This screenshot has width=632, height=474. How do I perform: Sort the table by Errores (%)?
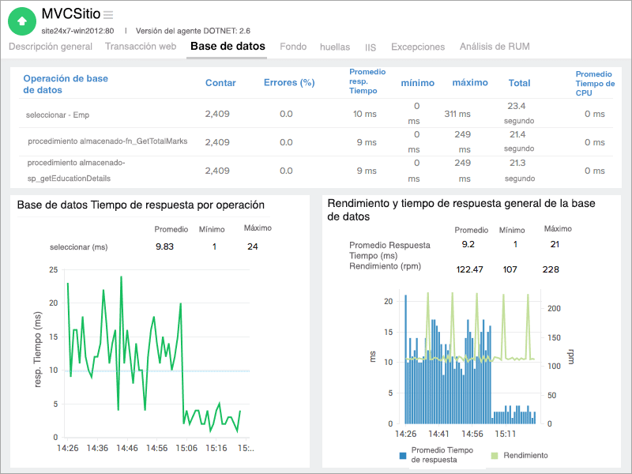click(288, 83)
